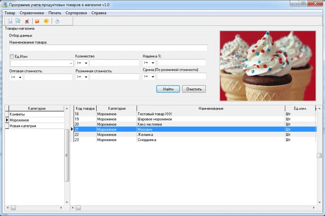Image resolution: width=325 pixels, height=216 pixels.
Task: Open the Количество comparison operator dropdown
Action: point(86,63)
